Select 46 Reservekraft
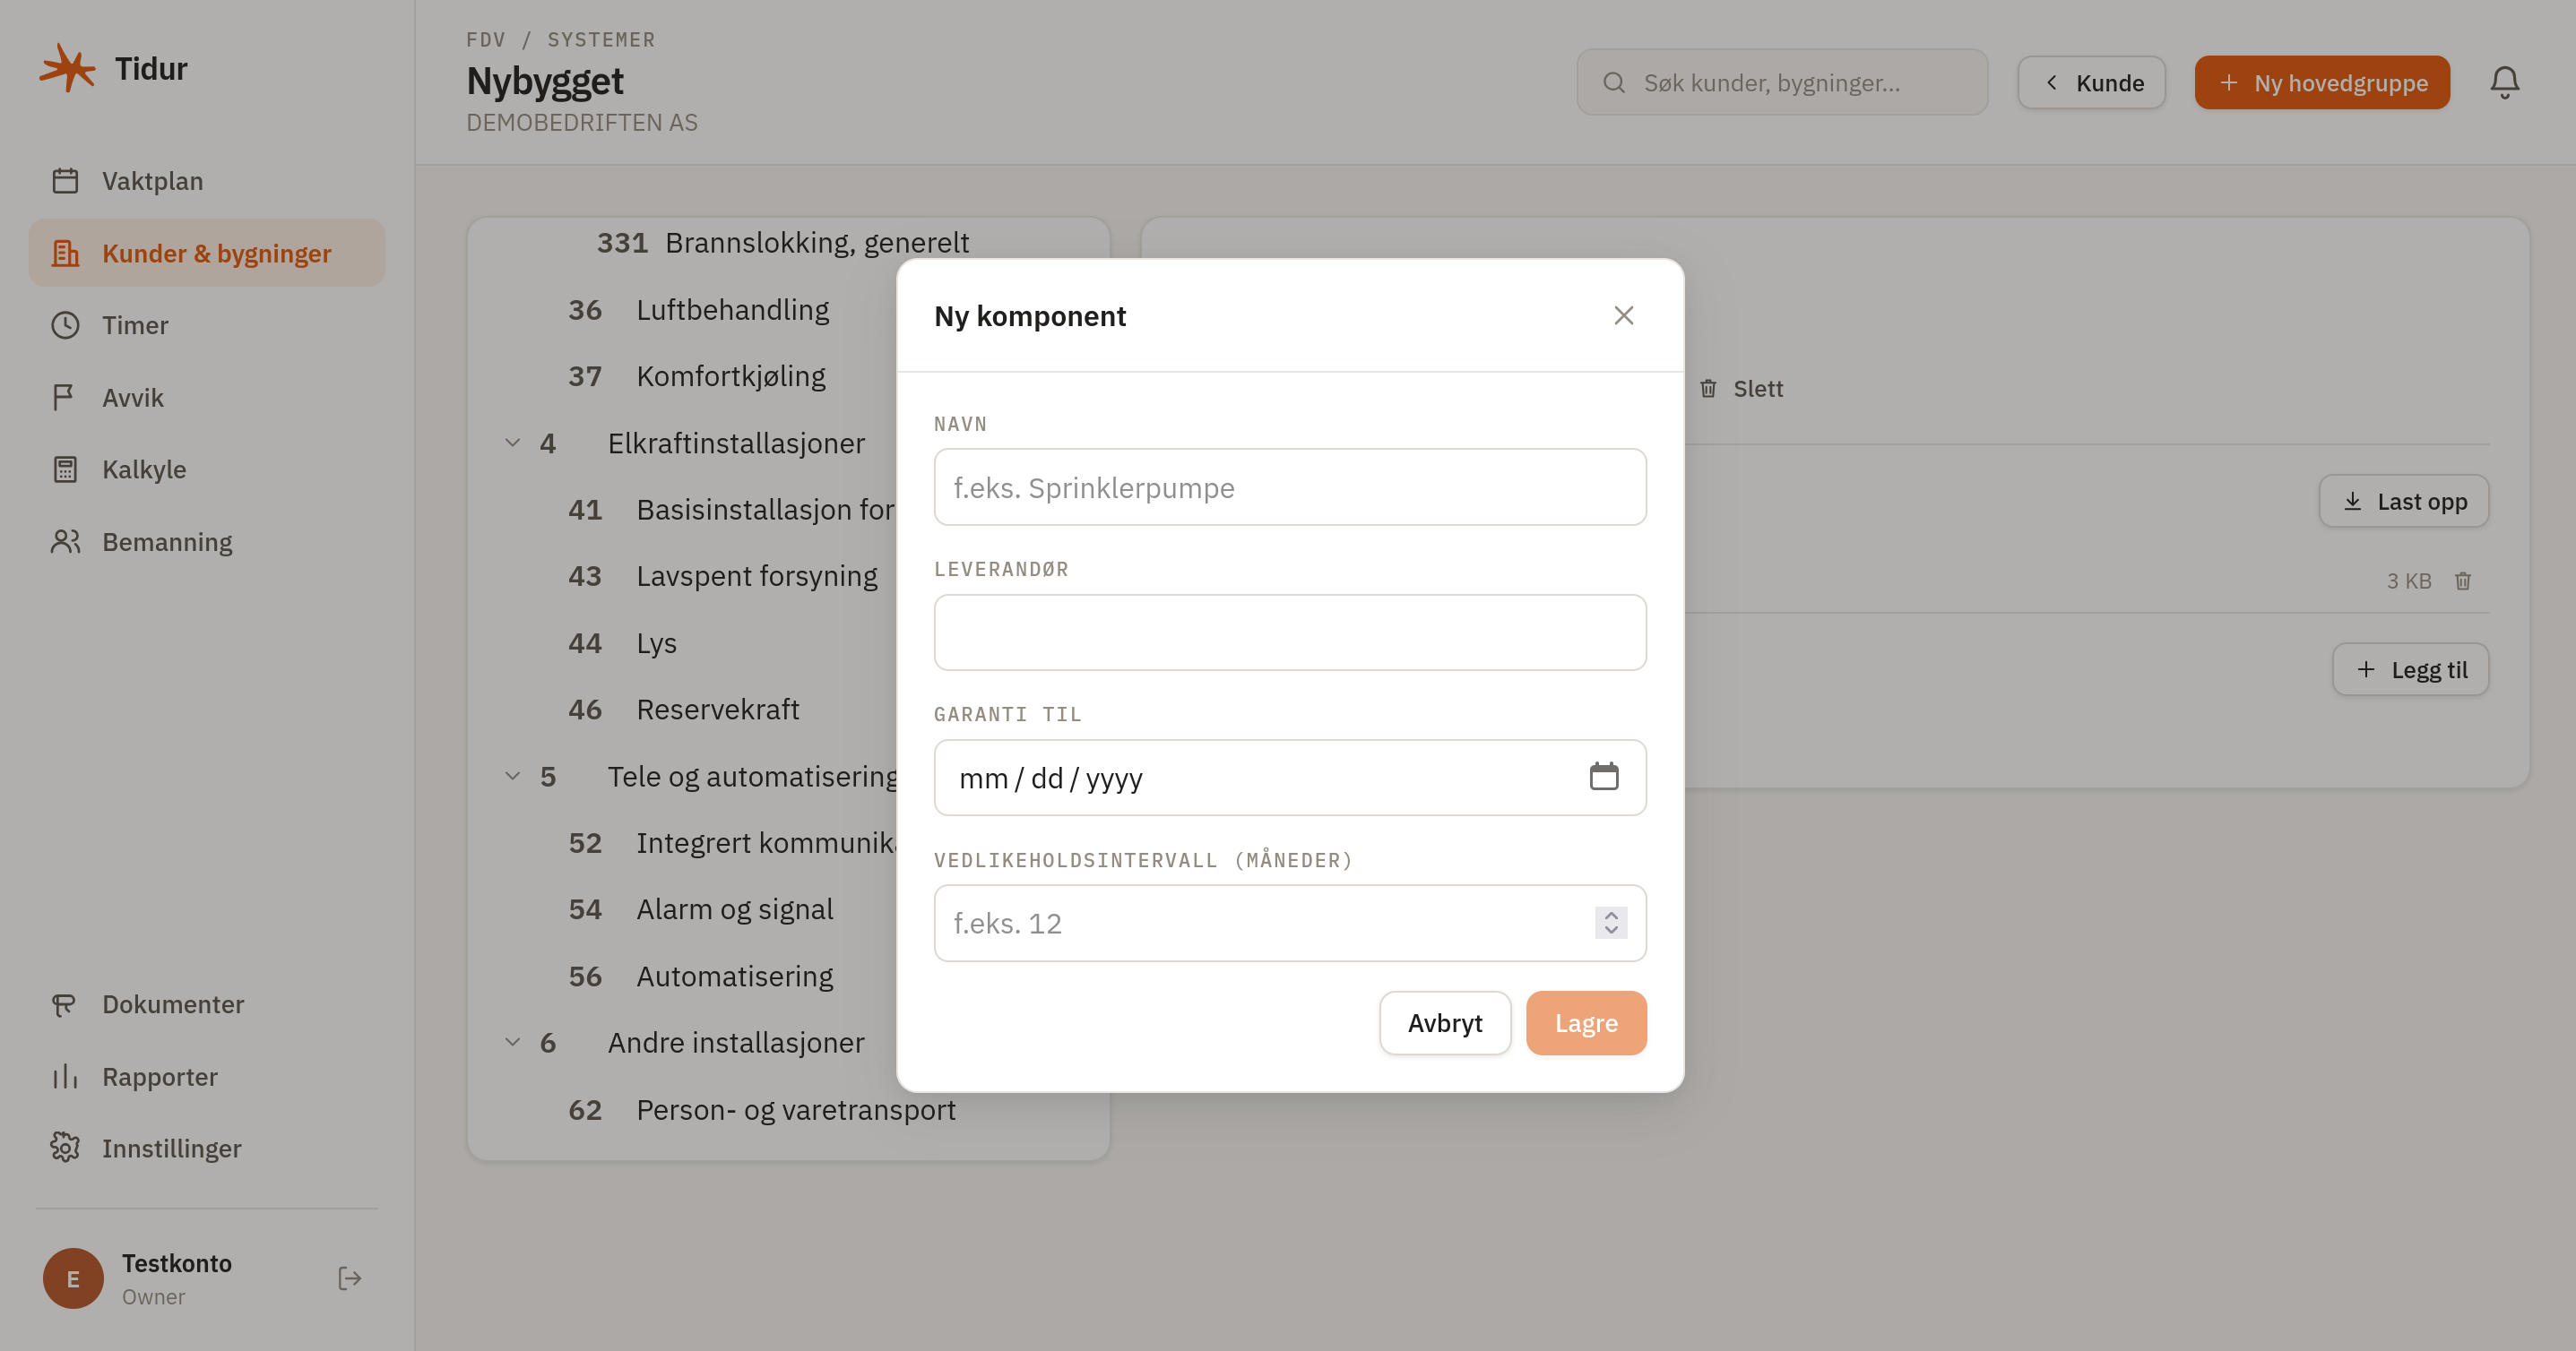Viewport: 2576px width, 1351px height. (684, 710)
